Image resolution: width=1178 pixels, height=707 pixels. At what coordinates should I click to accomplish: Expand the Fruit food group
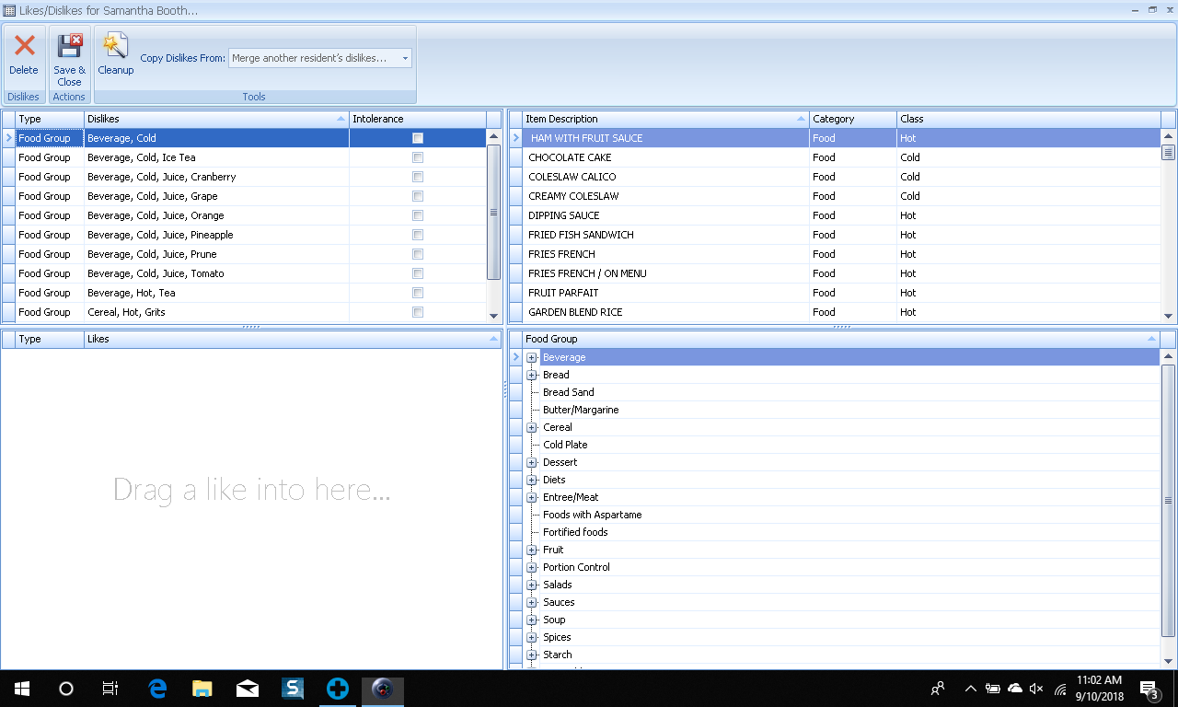pos(532,550)
